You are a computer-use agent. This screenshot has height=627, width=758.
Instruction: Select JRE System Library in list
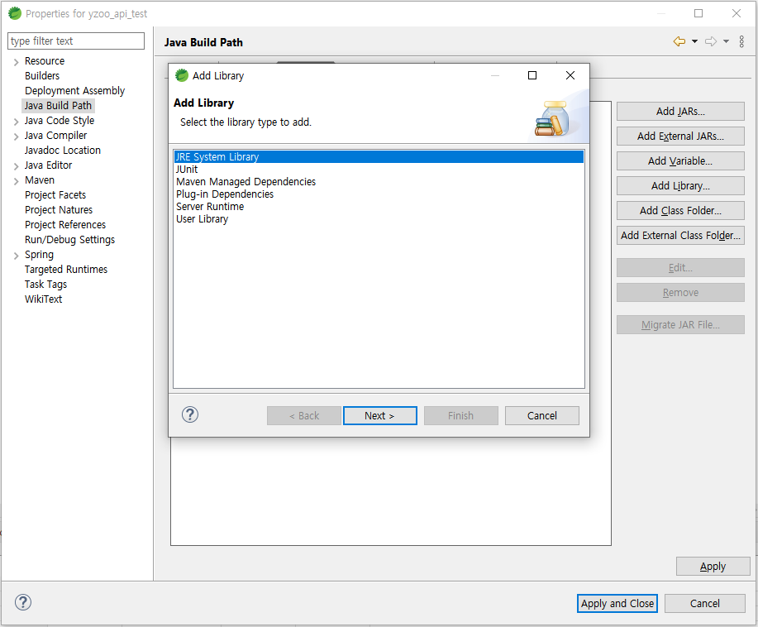point(379,157)
